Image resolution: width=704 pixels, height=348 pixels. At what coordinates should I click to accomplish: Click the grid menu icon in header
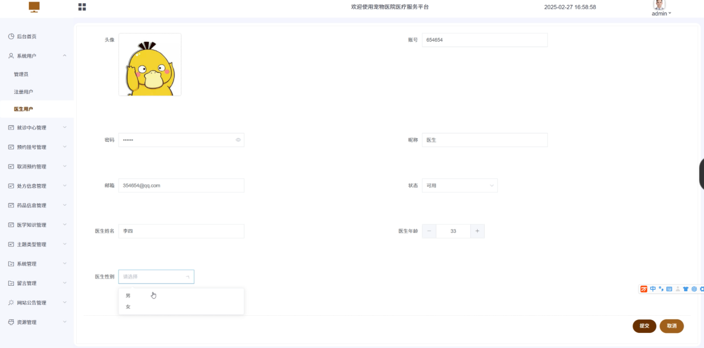(82, 7)
